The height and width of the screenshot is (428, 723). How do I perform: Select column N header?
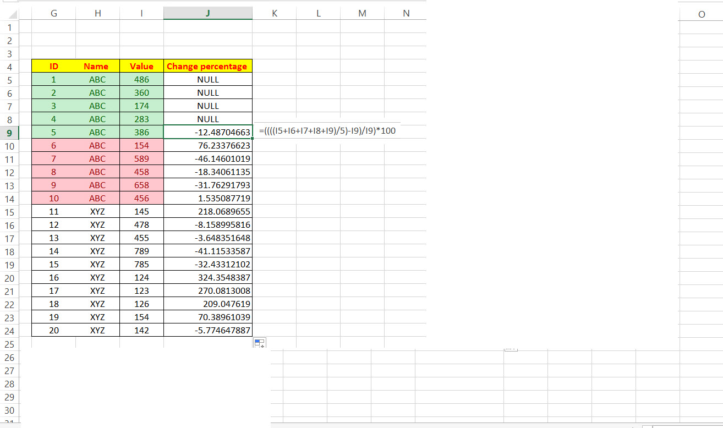pos(406,14)
